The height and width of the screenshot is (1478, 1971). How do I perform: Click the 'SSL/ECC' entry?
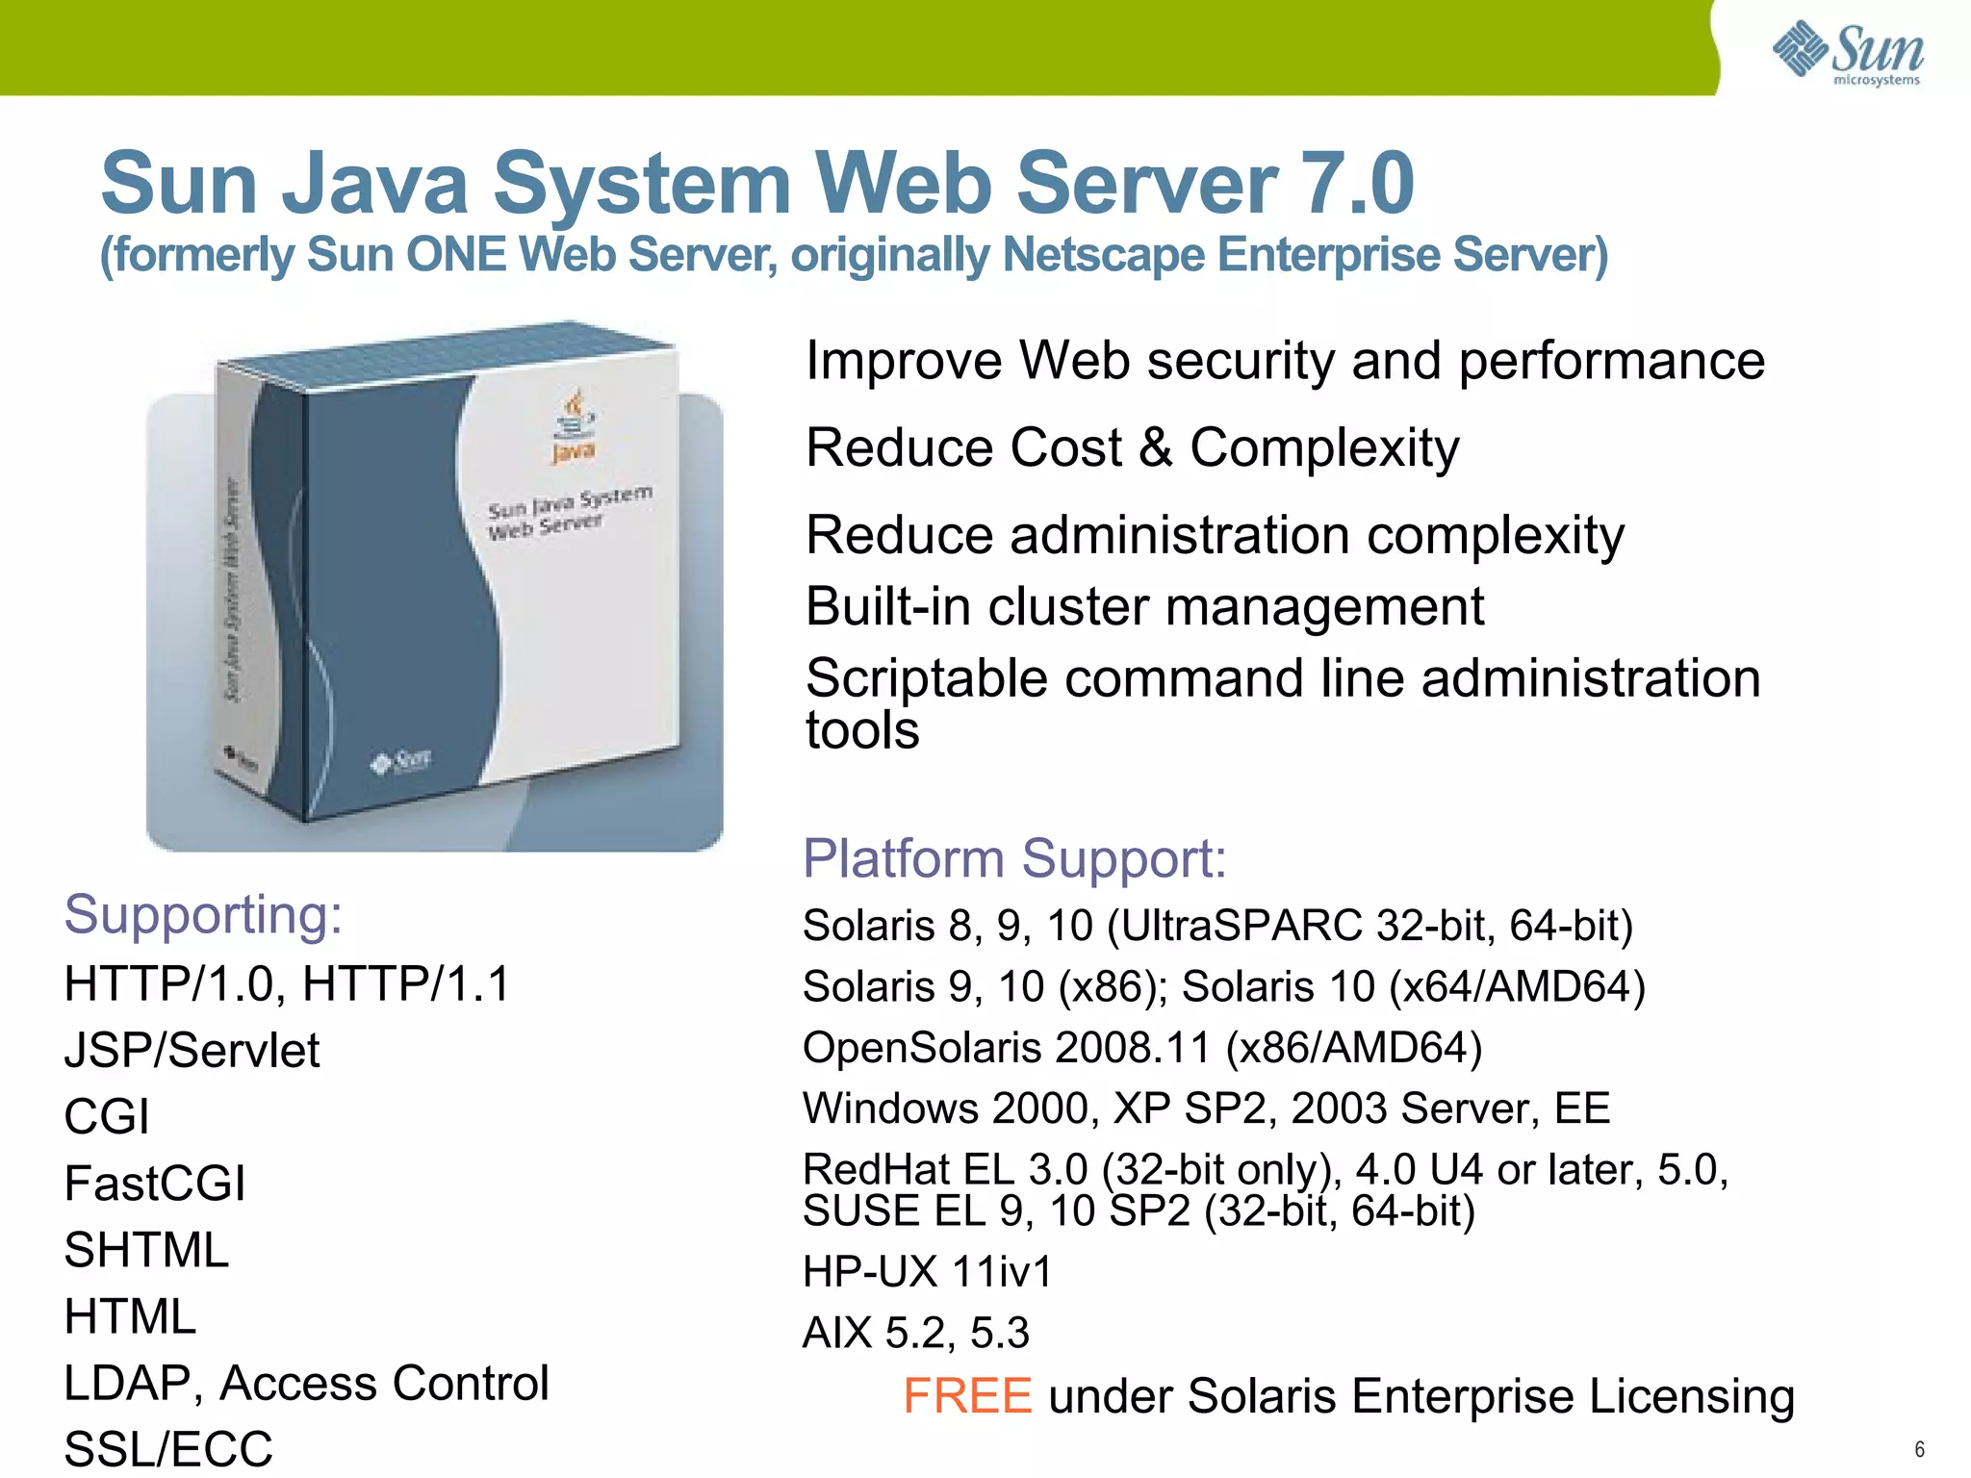coord(168,1449)
